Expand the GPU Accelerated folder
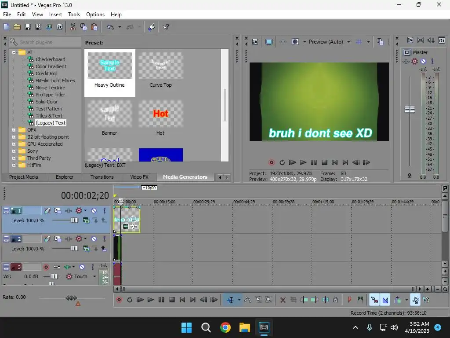Viewport: 450px width, 338px height. (14, 144)
